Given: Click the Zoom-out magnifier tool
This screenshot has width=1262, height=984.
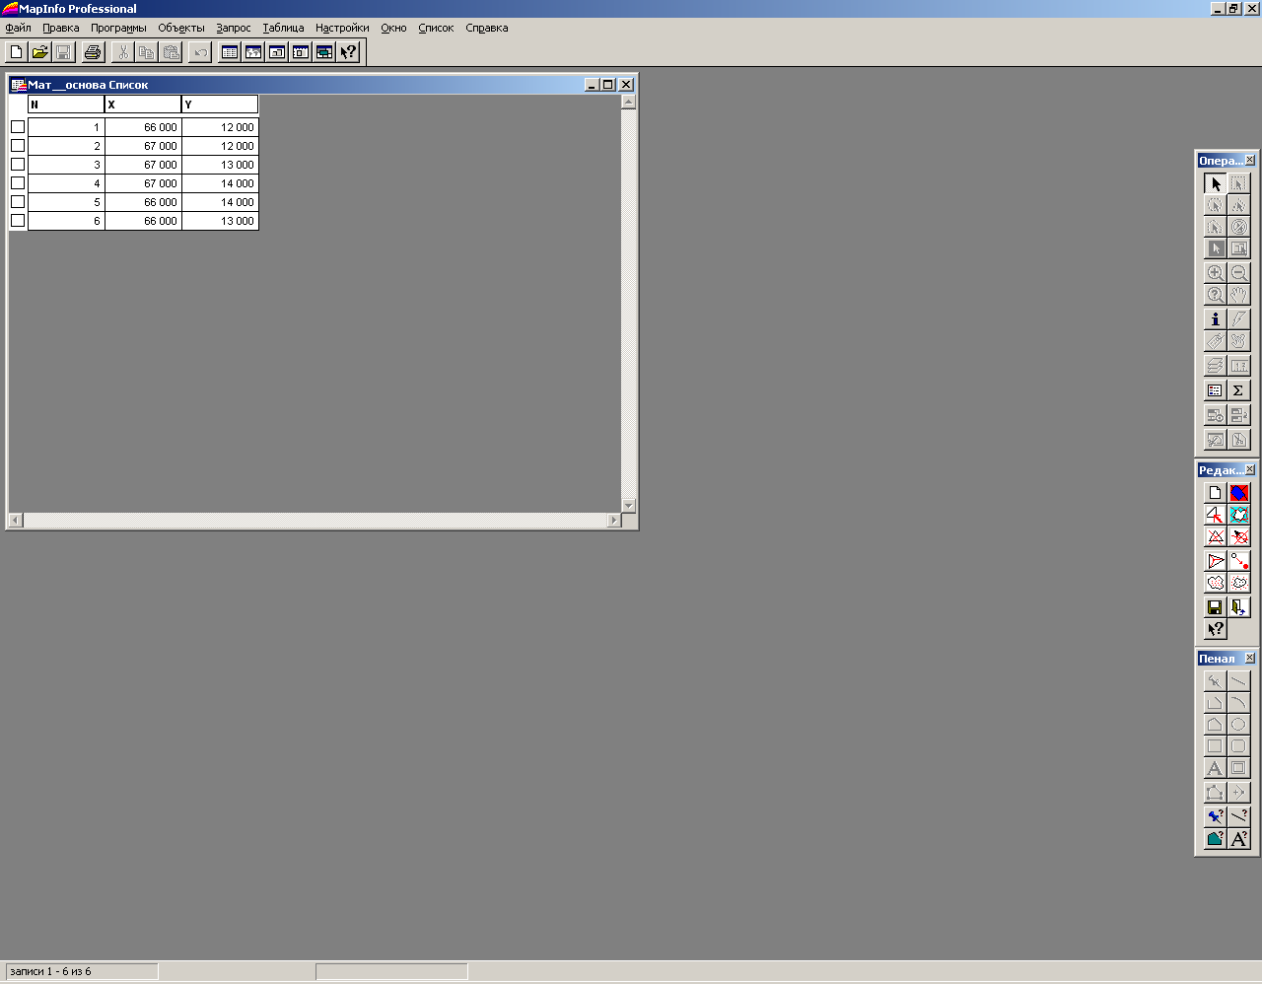Looking at the screenshot, I should [x=1238, y=273].
